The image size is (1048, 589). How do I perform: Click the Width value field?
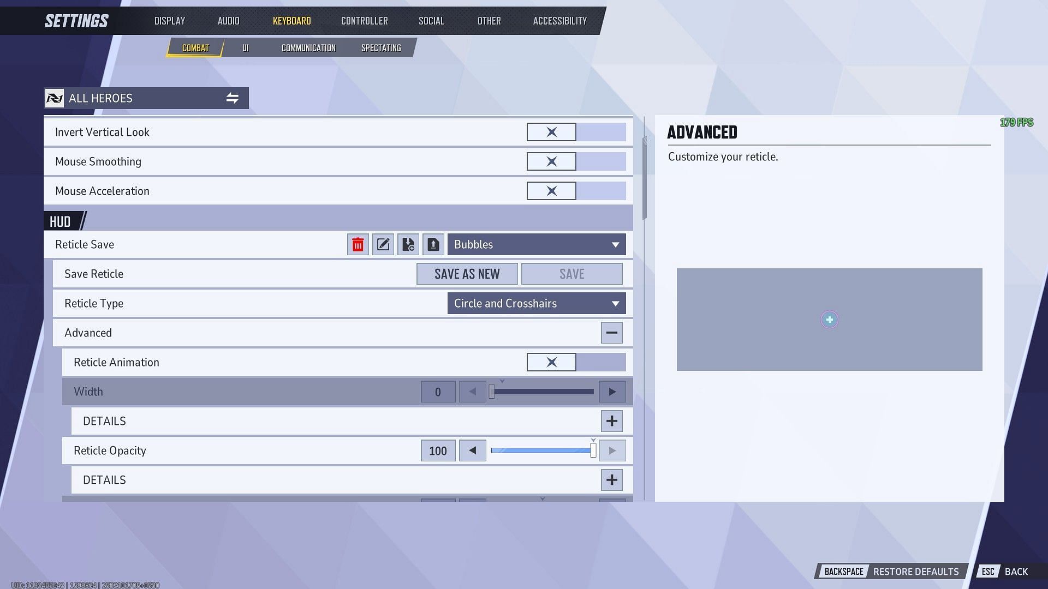[x=438, y=392]
